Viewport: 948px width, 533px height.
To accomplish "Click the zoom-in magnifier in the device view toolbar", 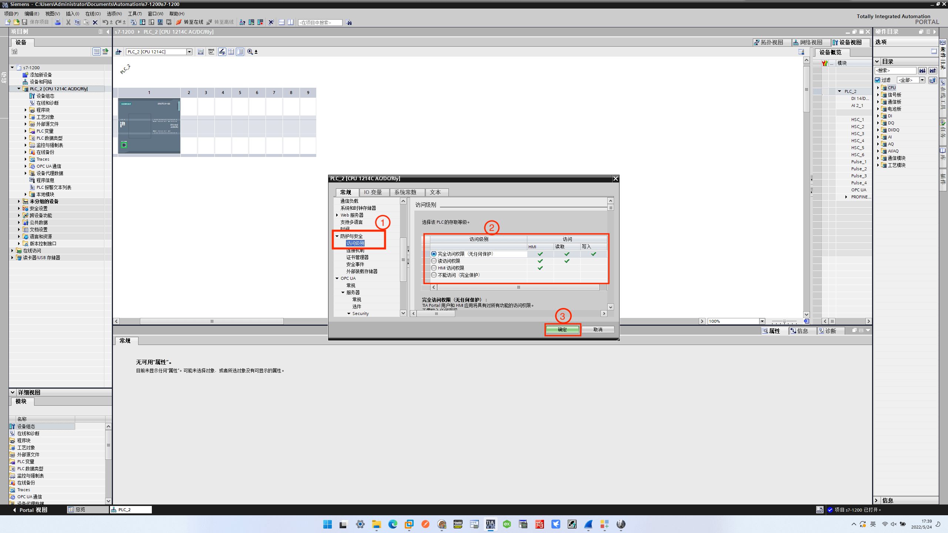I will coord(250,52).
